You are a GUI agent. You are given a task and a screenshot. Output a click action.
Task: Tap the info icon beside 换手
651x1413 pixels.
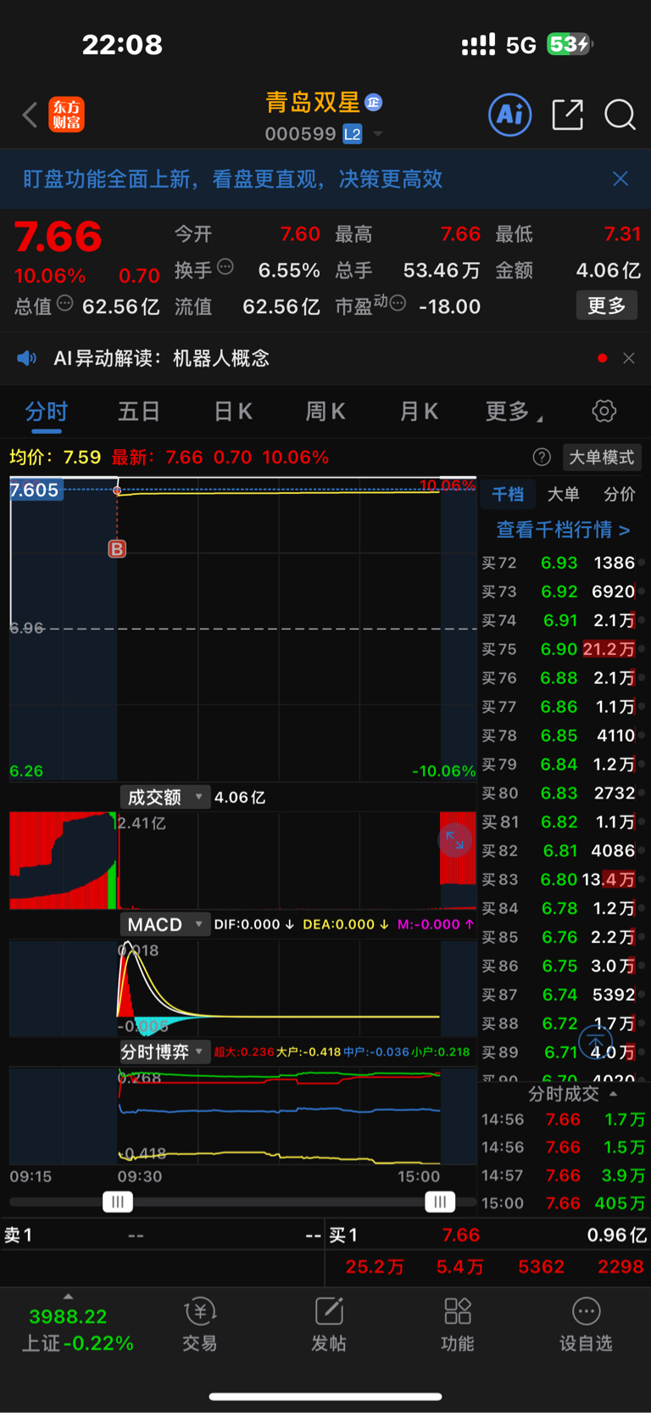point(225,266)
